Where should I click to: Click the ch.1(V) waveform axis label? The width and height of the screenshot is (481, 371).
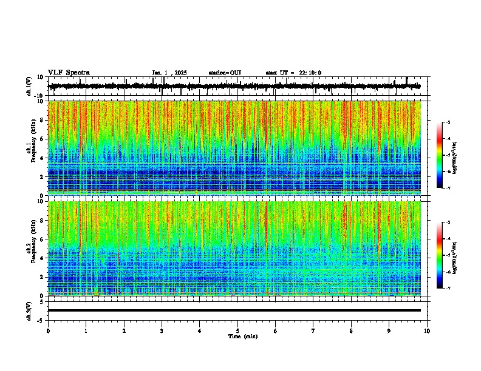point(29,86)
